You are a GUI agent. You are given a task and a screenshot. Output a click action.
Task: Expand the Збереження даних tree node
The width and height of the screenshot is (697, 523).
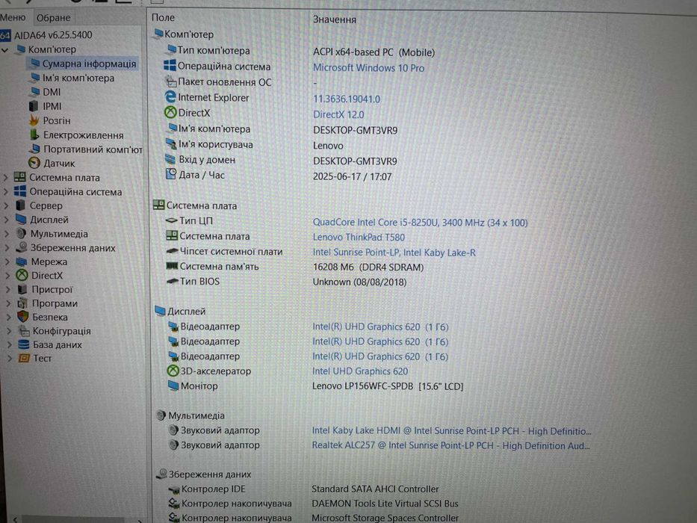click(7, 248)
